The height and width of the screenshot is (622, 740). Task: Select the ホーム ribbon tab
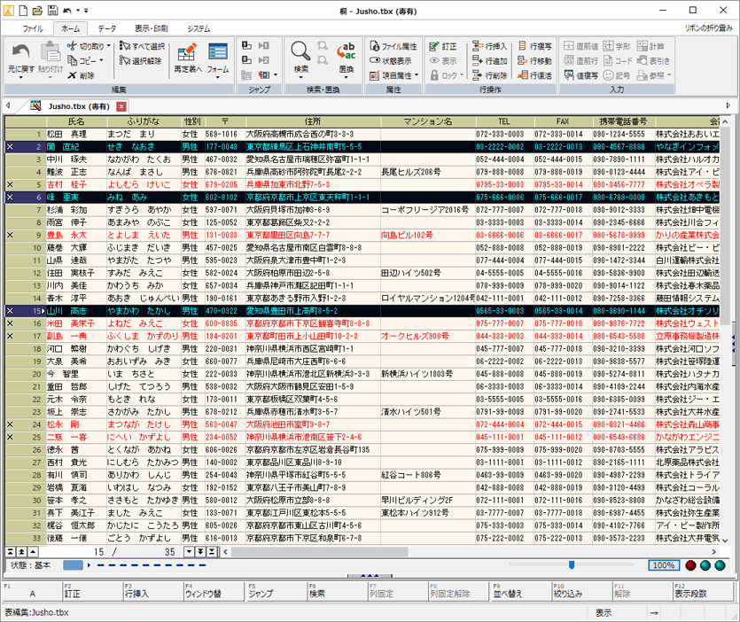point(70,28)
